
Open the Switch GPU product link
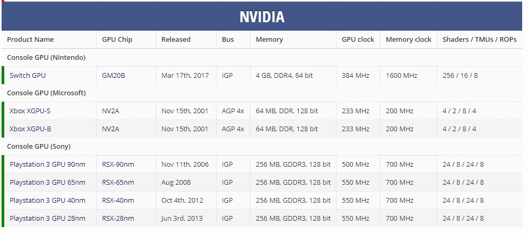coord(28,75)
